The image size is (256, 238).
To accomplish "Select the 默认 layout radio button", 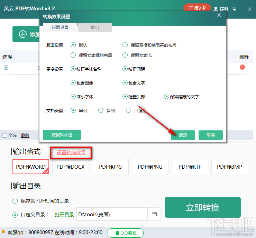I will [x=73, y=45].
